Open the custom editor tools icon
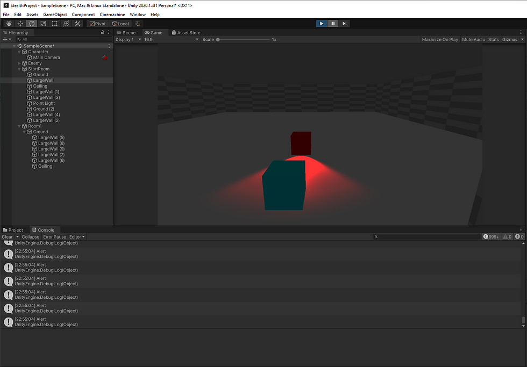The width and height of the screenshot is (527, 367). [x=77, y=24]
